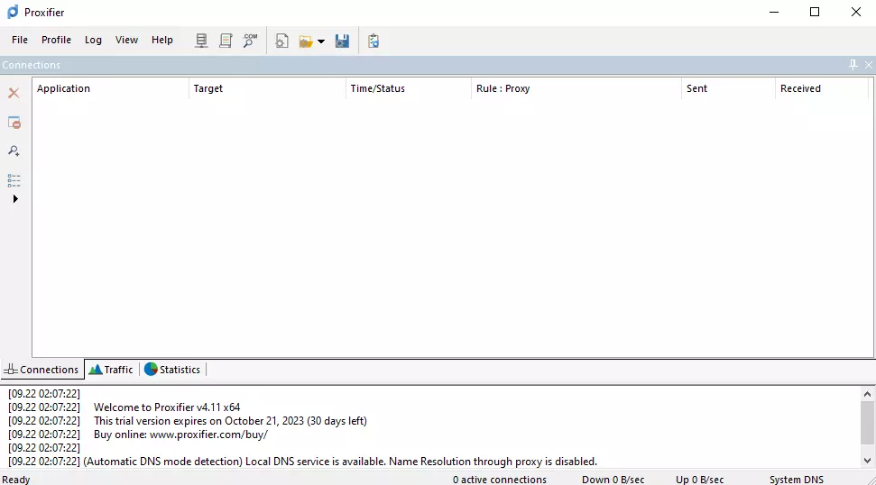Sort by Sent column header
The width and height of the screenshot is (876, 485).
click(x=729, y=88)
